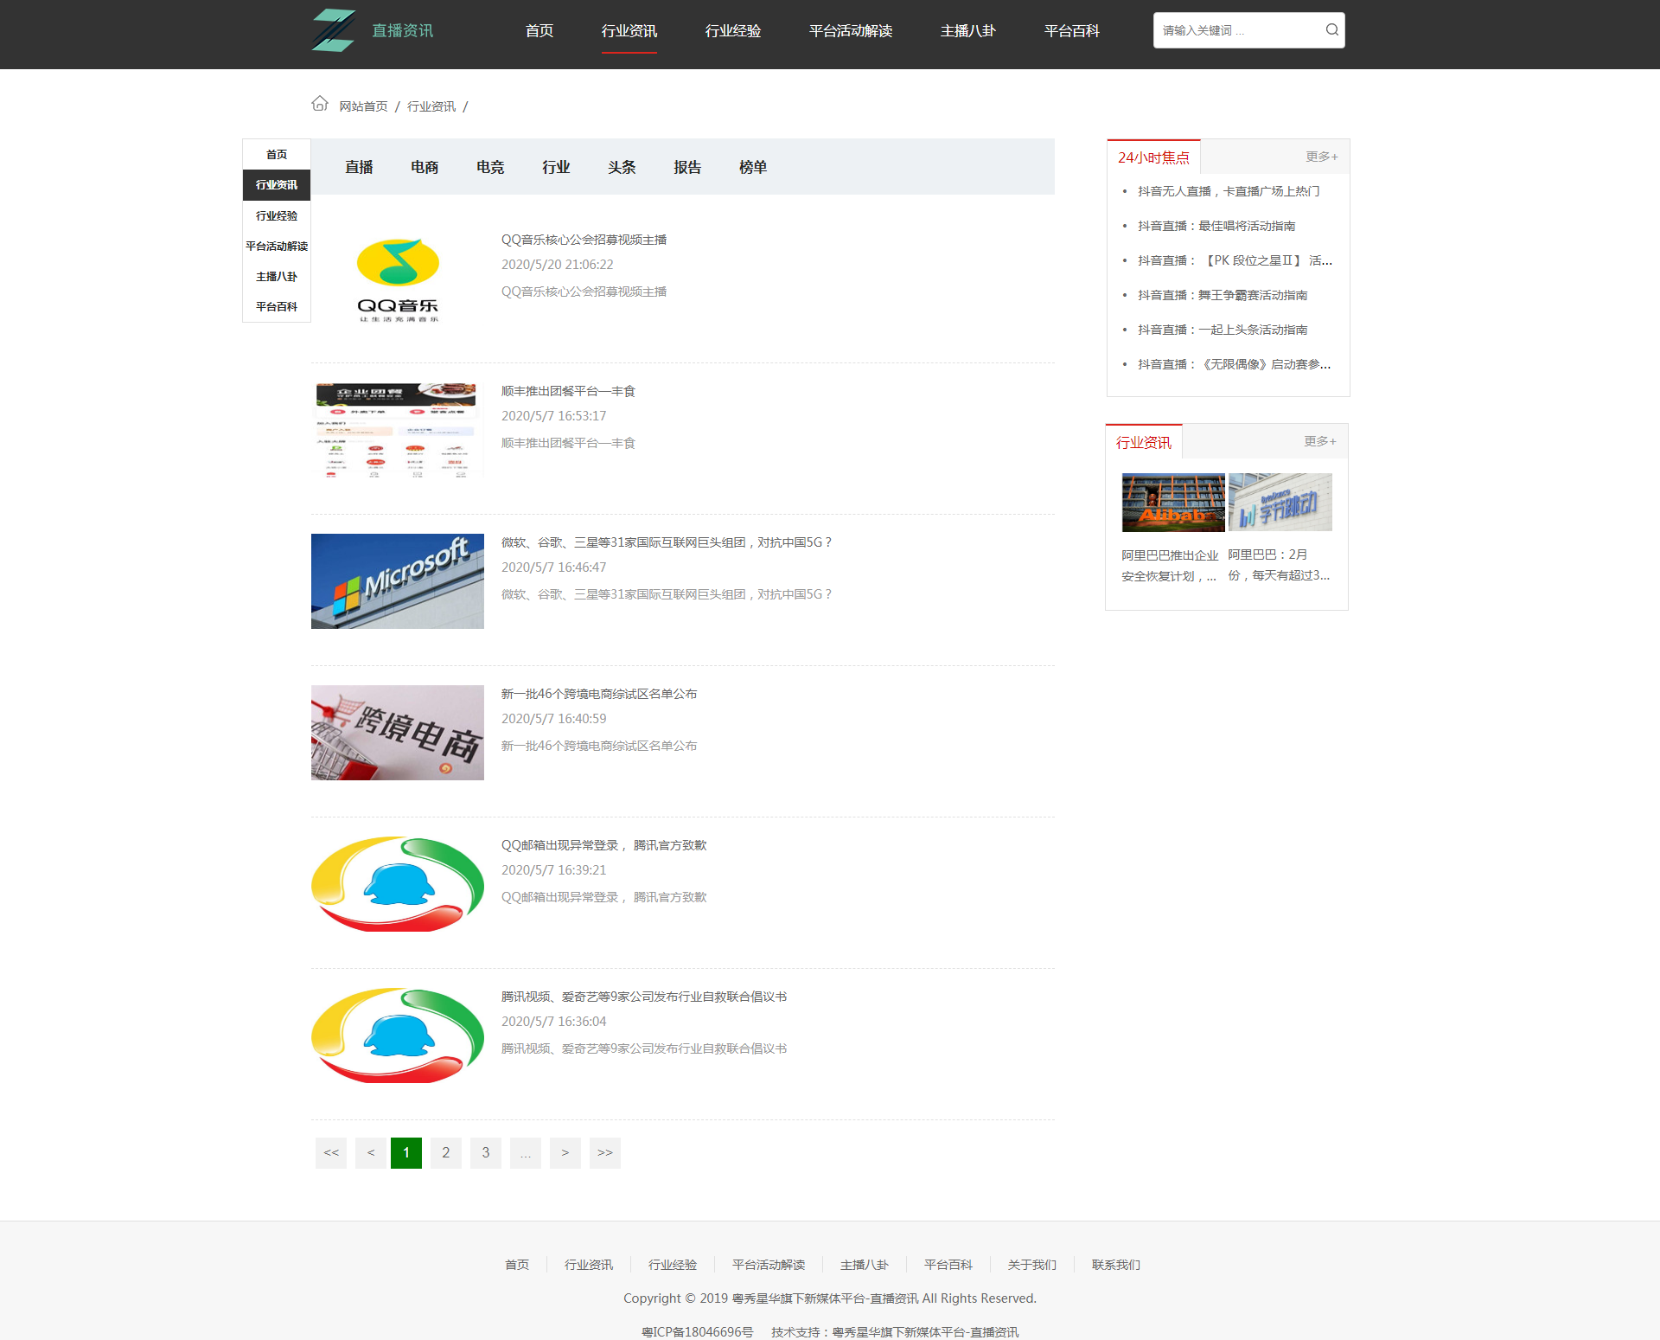Viewport: 1660px width, 1340px height.
Task: Open the pagination ellipsis button
Action: point(526,1152)
